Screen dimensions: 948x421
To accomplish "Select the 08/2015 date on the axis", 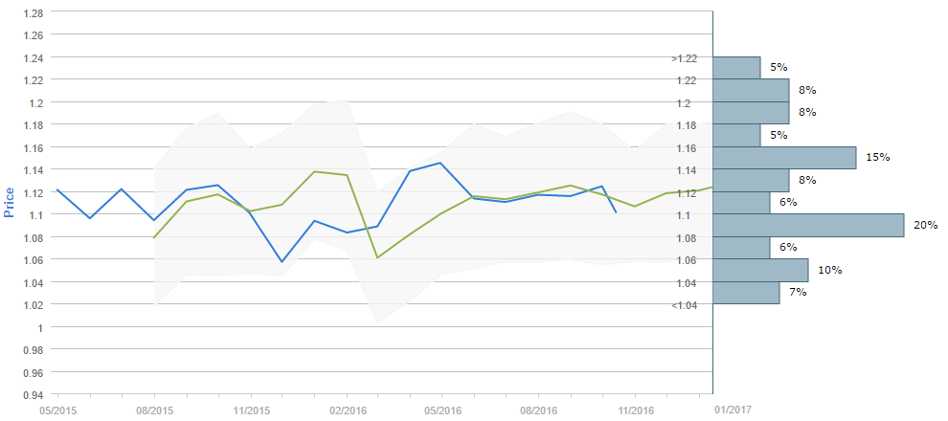I will click(154, 410).
